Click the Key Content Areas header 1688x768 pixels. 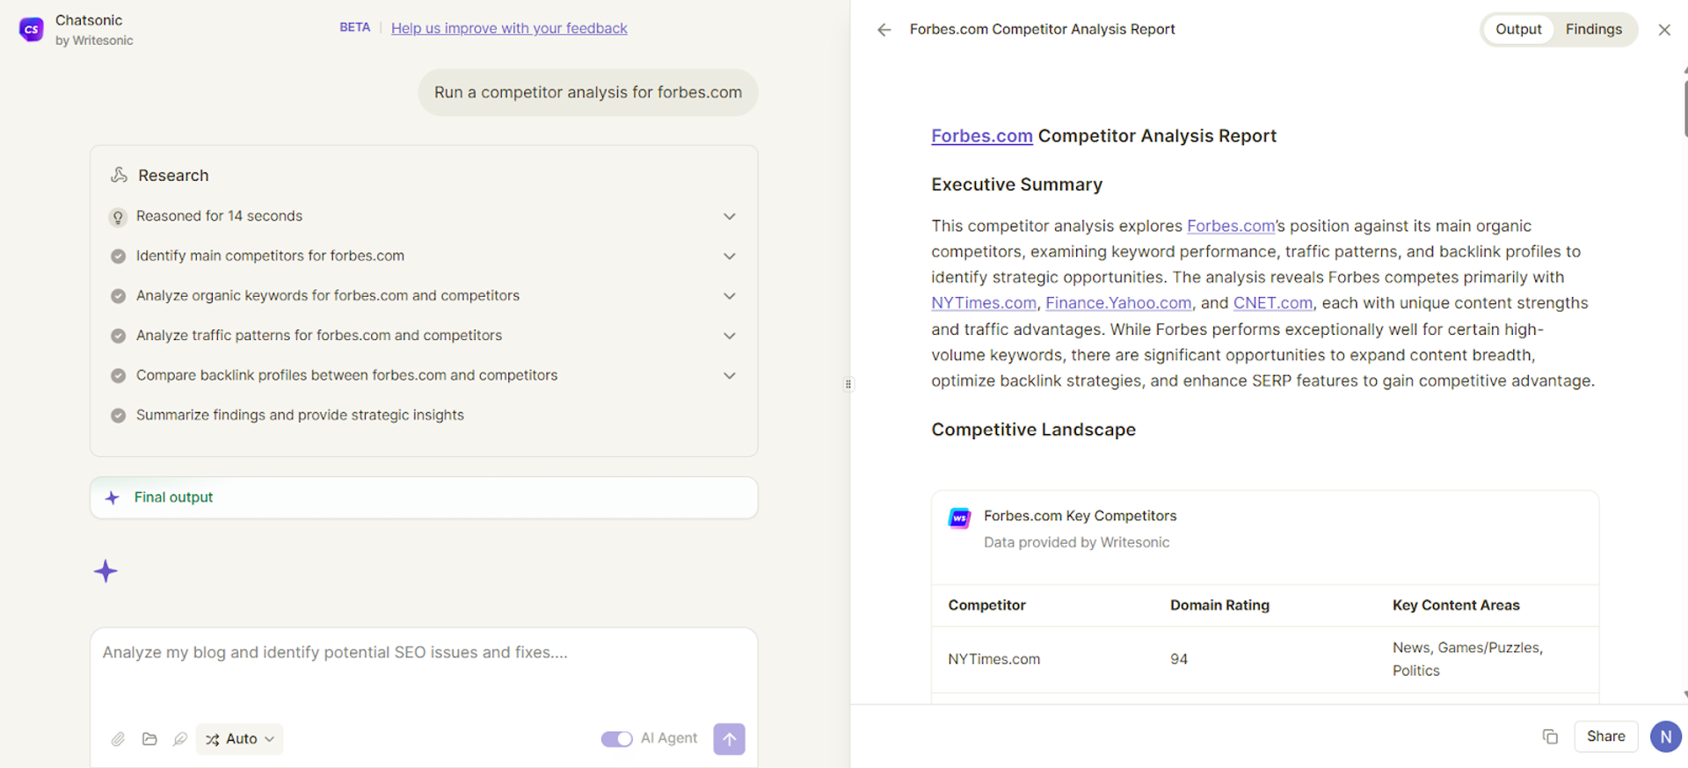tap(1456, 605)
